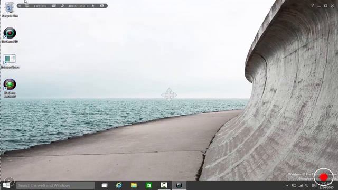The height and width of the screenshot is (190, 338).
Task: Click the codec setting label in recorder toolbar
Action: coord(78,6)
